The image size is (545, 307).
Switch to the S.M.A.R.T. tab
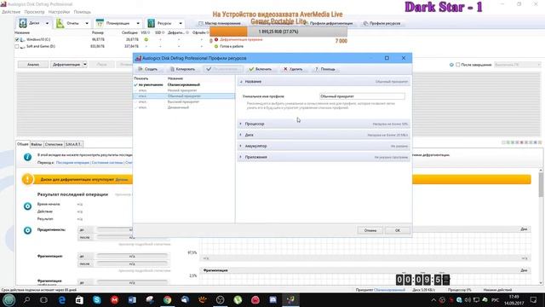tap(73, 144)
